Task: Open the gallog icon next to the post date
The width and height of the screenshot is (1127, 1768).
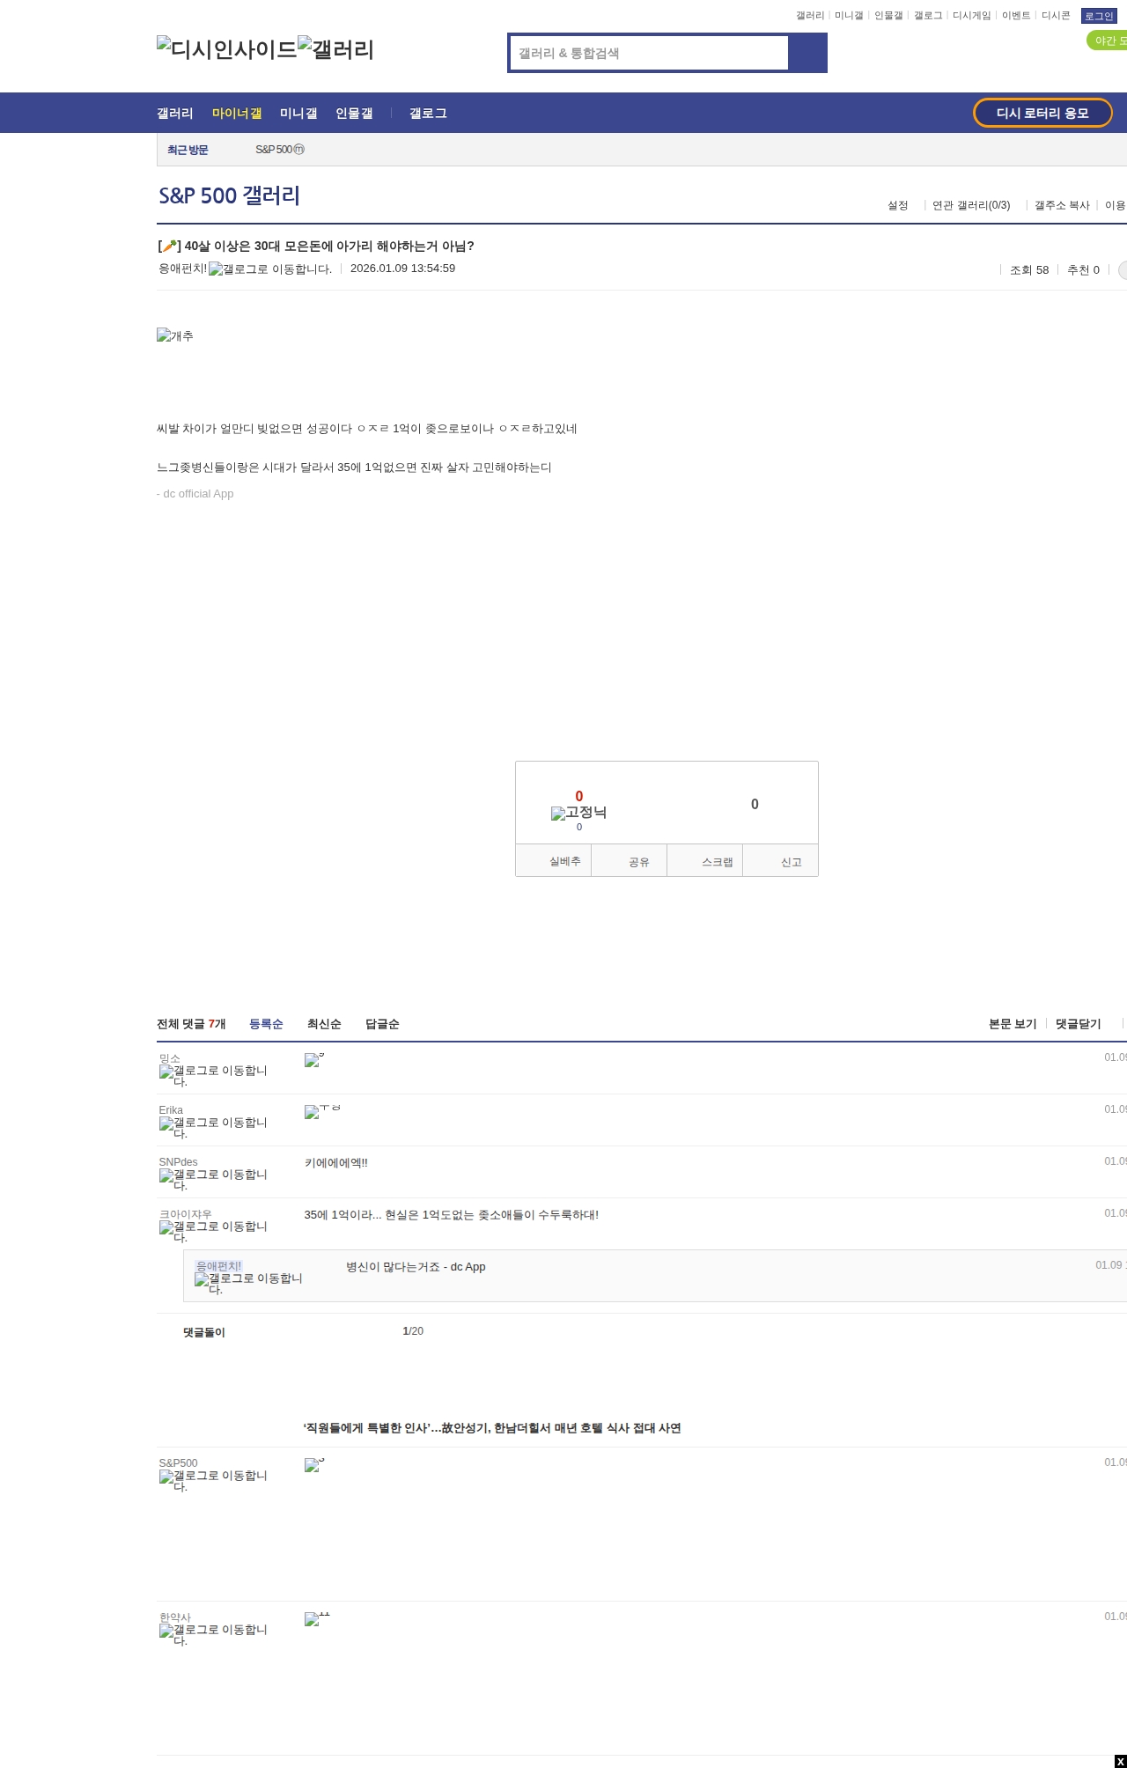Action: click(x=270, y=269)
